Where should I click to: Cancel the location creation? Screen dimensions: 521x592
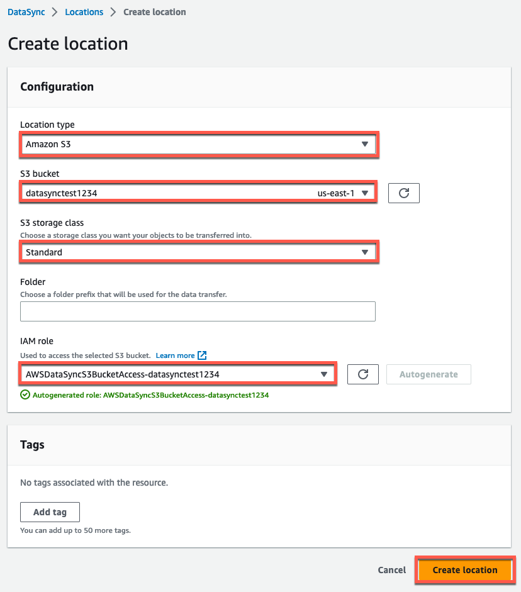click(391, 570)
